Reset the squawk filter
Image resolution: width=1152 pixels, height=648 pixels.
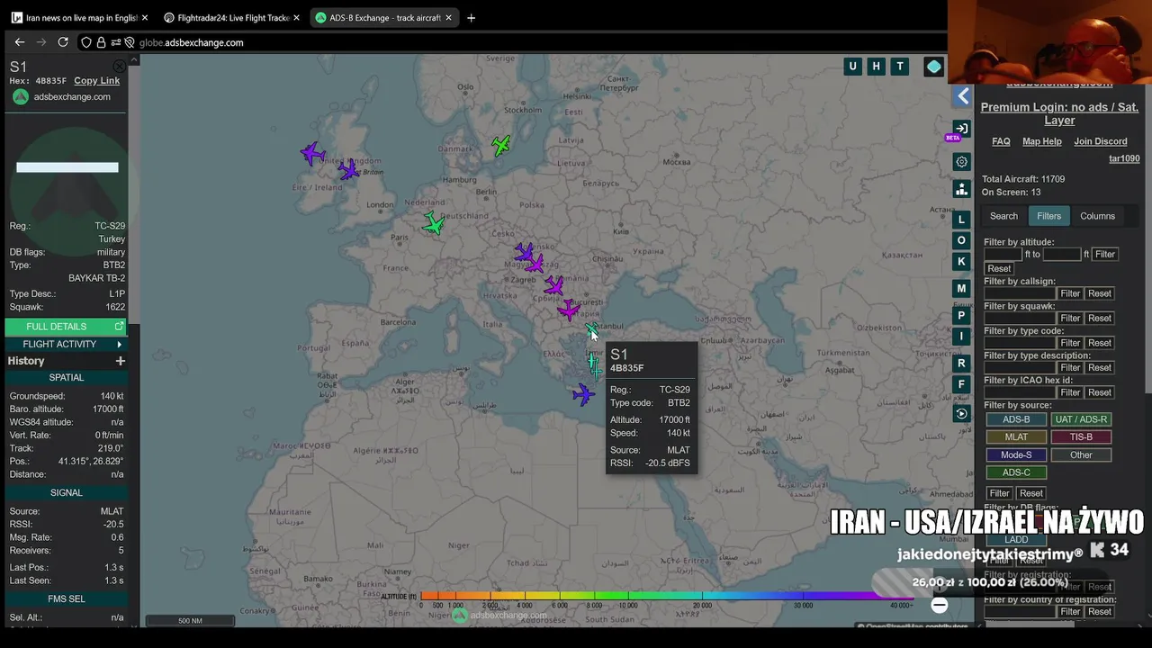[1100, 319]
